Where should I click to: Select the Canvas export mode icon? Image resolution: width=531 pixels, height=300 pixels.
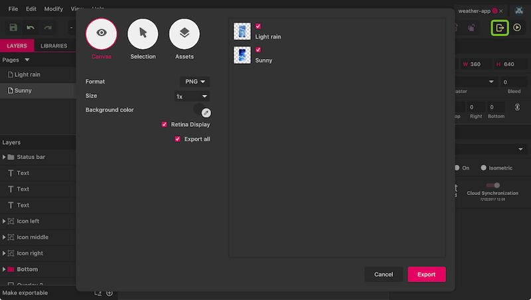point(102,33)
